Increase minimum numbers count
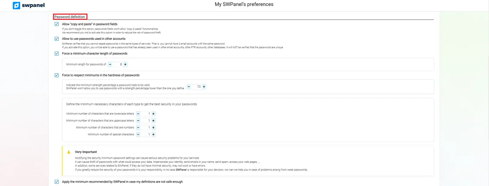 point(153,128)
